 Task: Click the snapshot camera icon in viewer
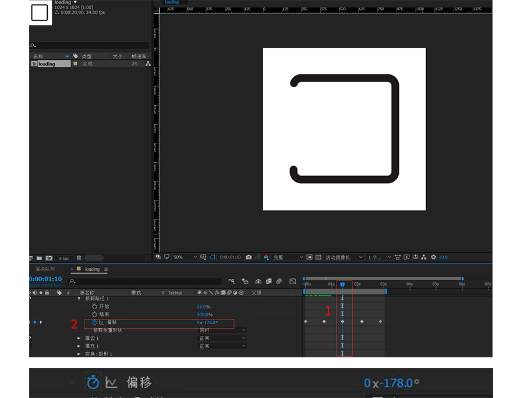[249, 257]
